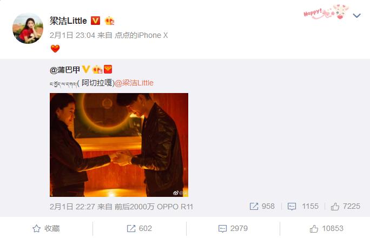
Task: Open the @蒲巴甲 username link
Action: pos(65,70)
